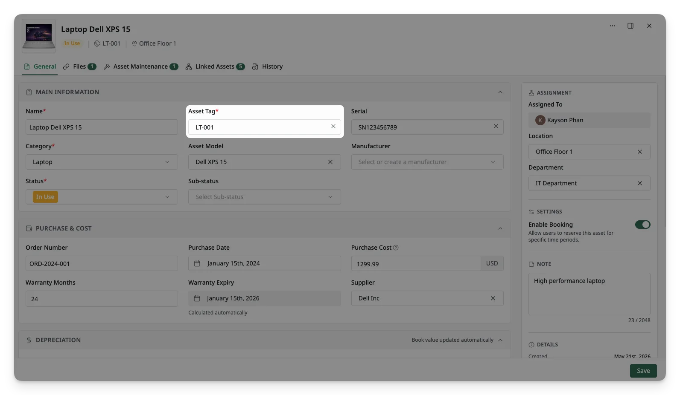Image resolution: width=680 pixels, height=395 pixels.
Task: Collapse the Main Information section
Action: click(500, 92)
